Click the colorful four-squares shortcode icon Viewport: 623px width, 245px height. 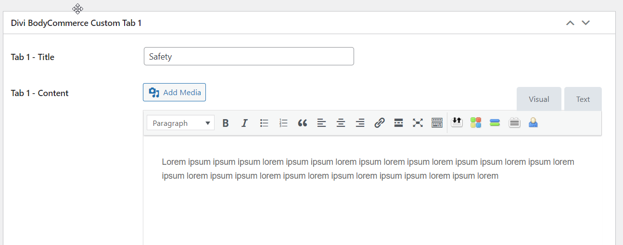pos(476,122)
